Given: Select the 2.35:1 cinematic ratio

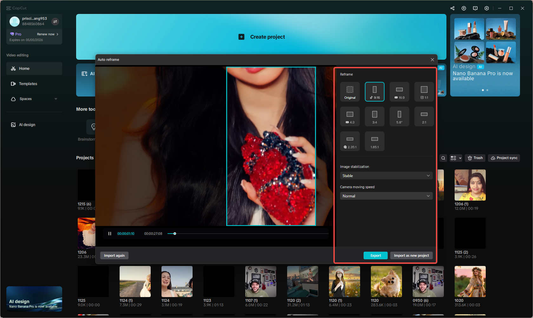Looking at the screenshot, I should pos(350,141).
